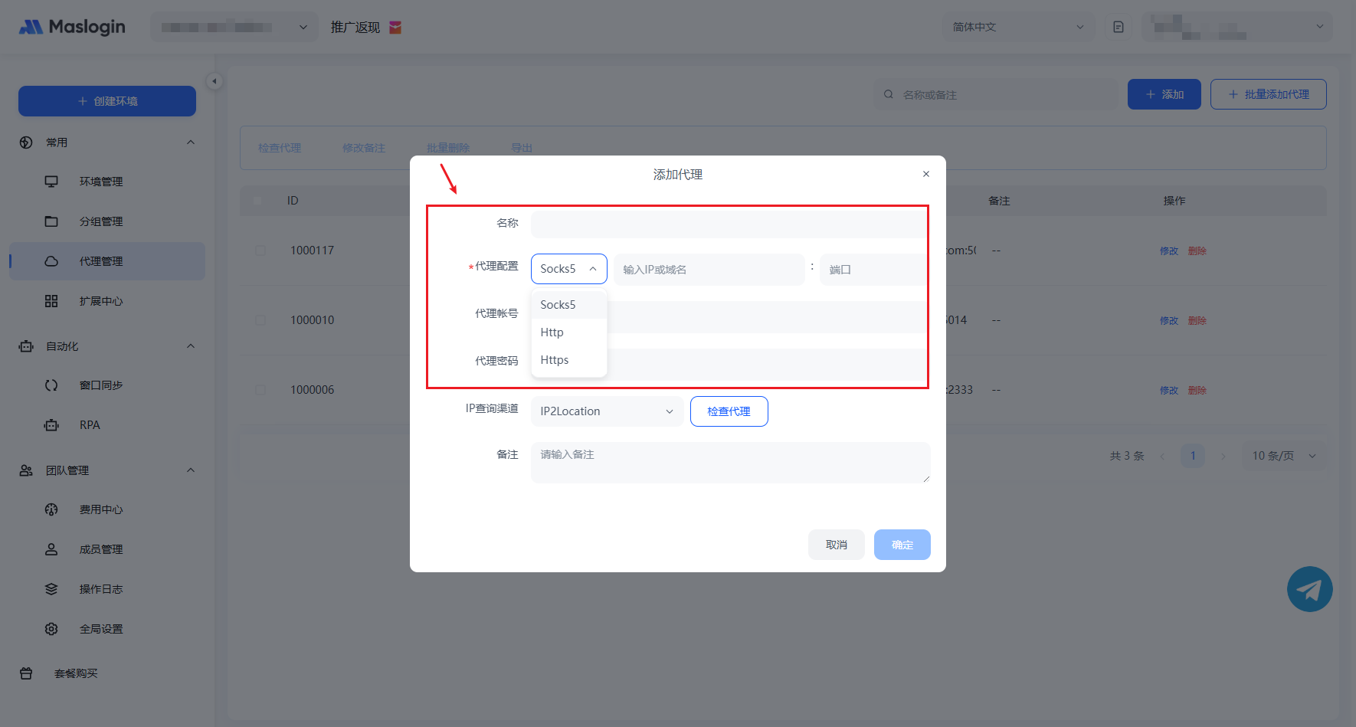Viewport: 1356px width, 727px height.
Task: Click the Telegram support chat icon
Action: pos(1309,589)
